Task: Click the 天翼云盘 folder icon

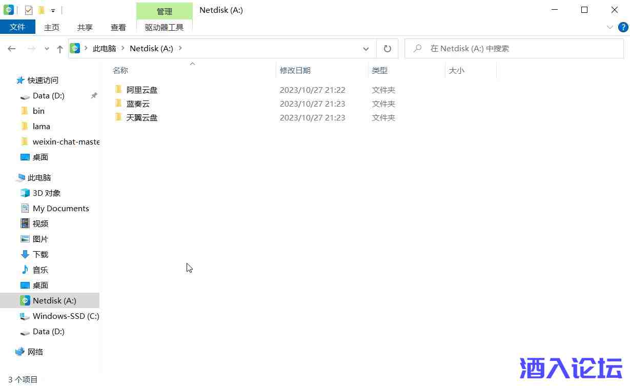Action: (118, 117)
